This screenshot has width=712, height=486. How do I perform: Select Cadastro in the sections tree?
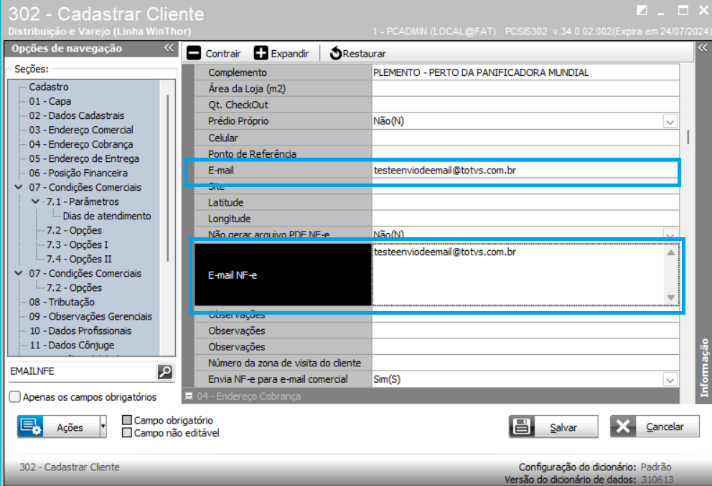(x=49, y=87)
